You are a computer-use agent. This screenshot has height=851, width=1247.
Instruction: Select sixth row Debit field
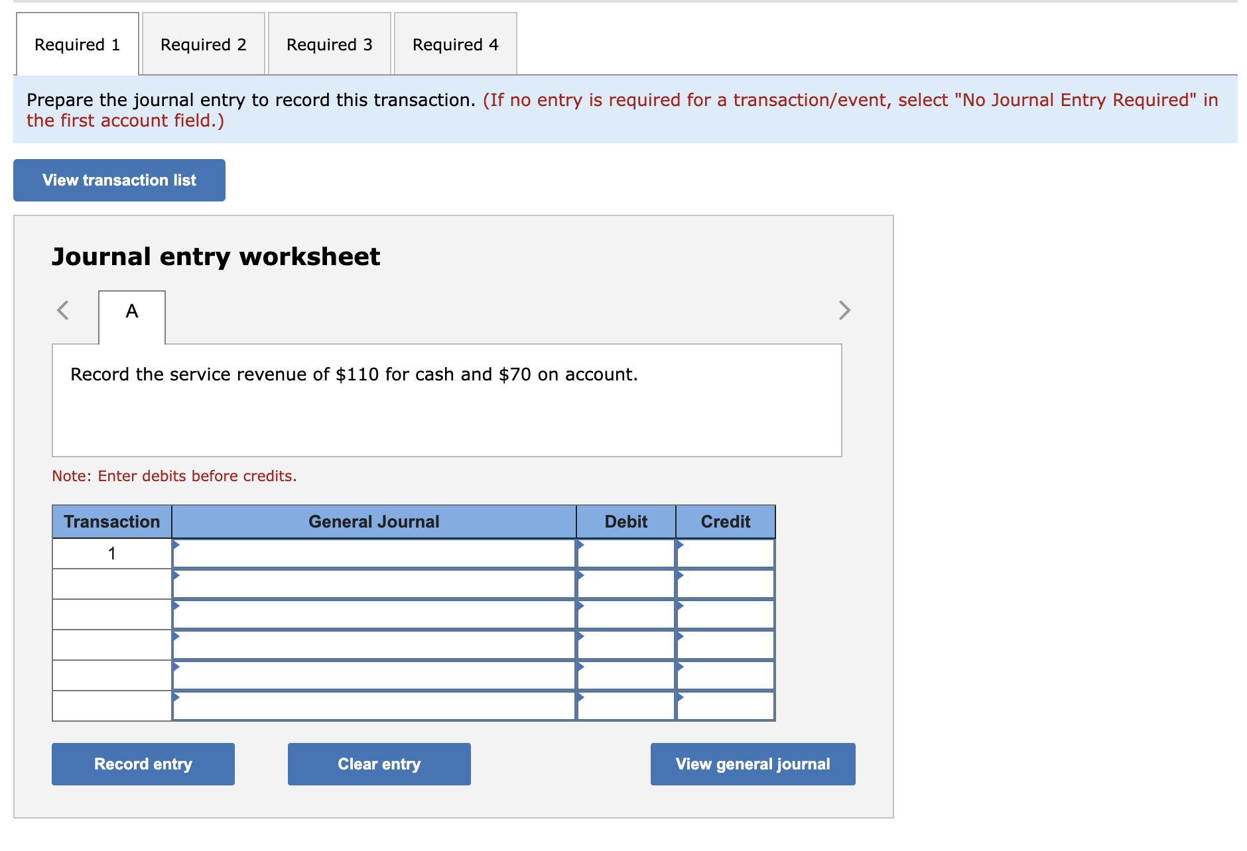(626, 706)
